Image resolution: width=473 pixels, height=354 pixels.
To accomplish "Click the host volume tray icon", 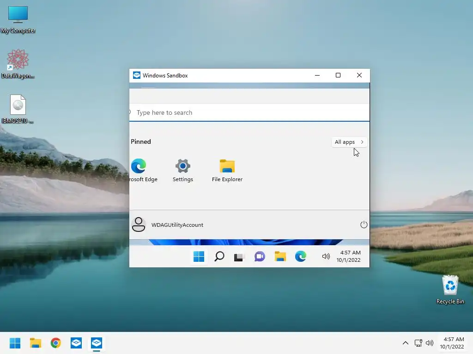I will tap(430, 343).
